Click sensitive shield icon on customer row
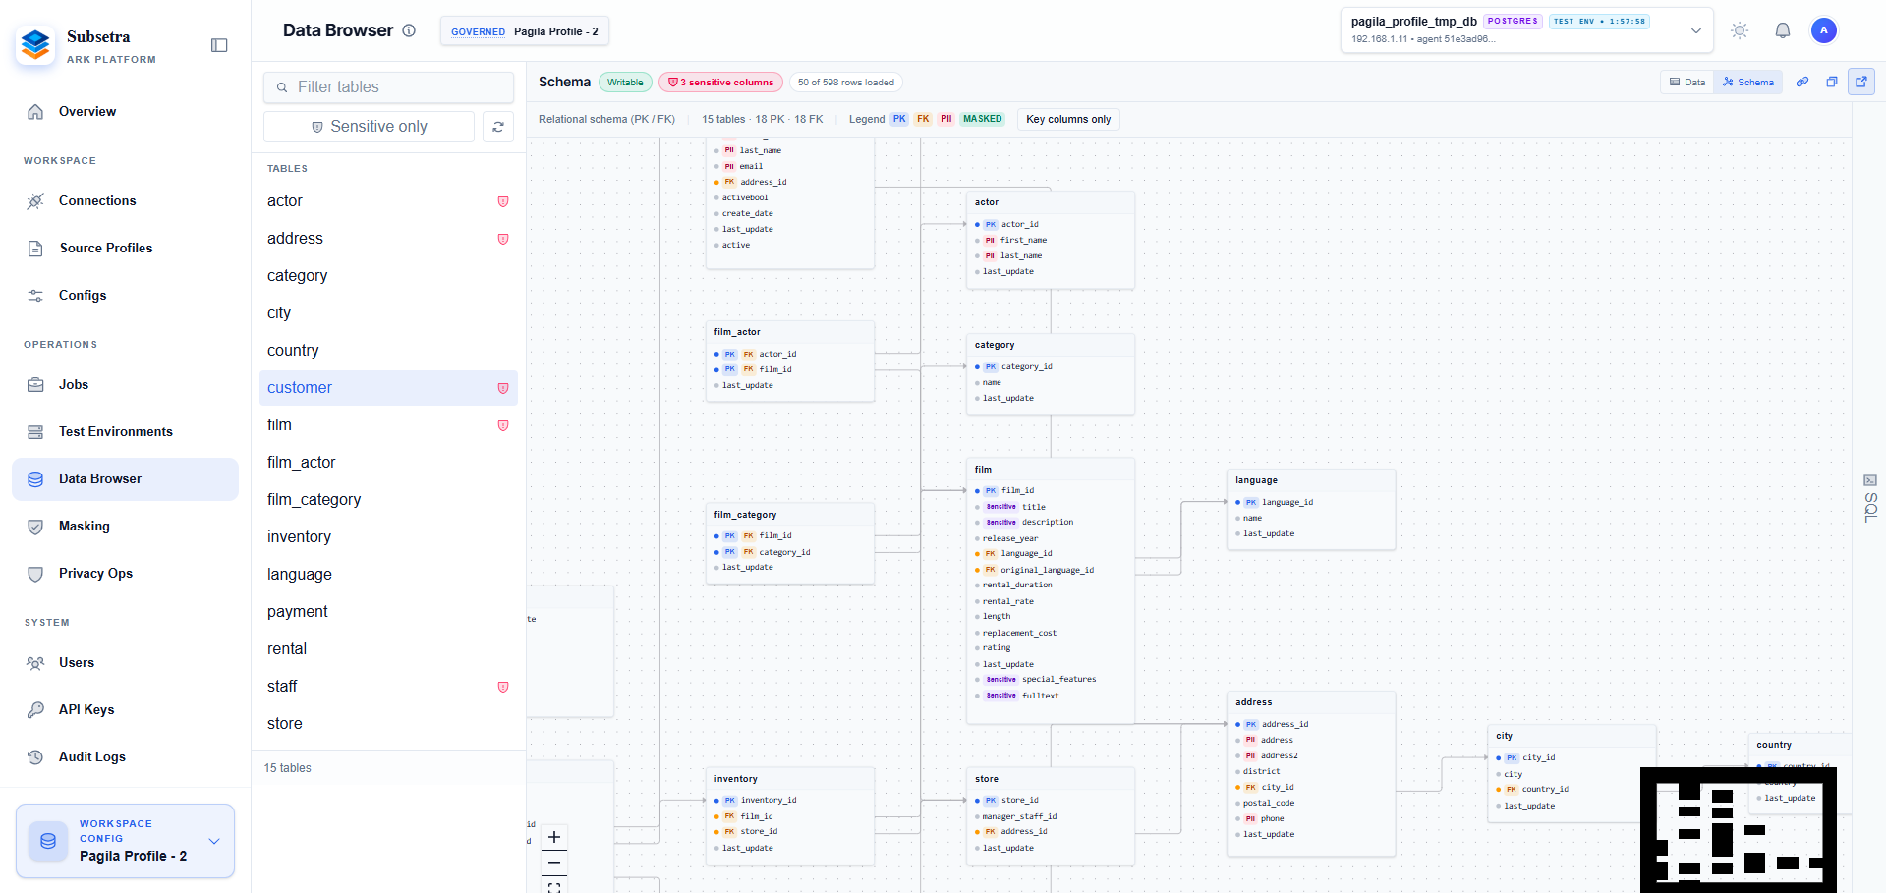1886x893 pixels. point(503,388)
